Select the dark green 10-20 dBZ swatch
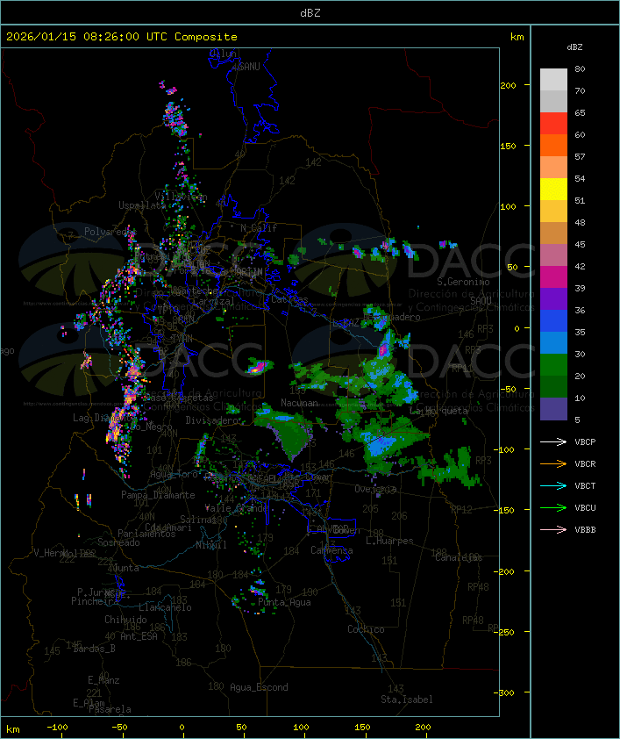This screenshot has width=620, height=739. coord(553,386)
